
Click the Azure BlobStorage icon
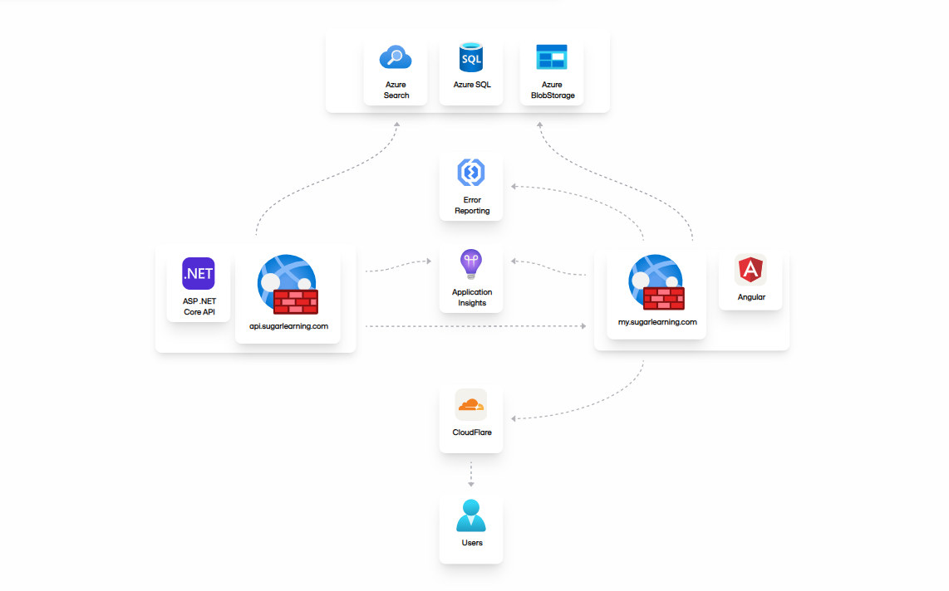[x=552, y=57]
